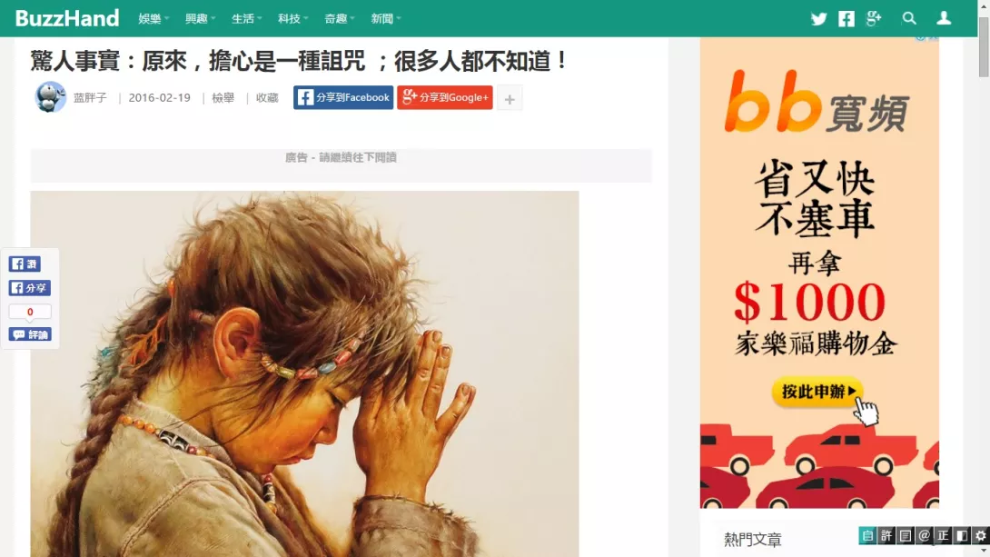
Task: Open the Facebook icon in the header
Action: click(846, 19)
